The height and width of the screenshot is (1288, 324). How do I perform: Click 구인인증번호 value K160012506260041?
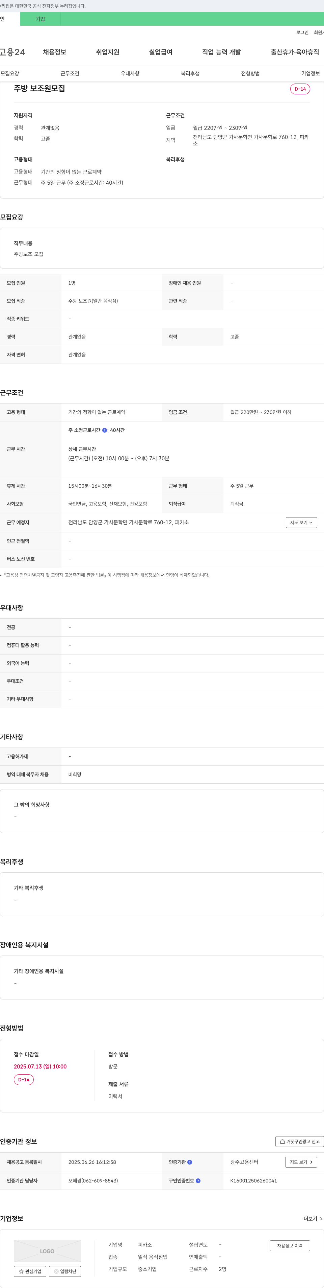(253, 1180)
